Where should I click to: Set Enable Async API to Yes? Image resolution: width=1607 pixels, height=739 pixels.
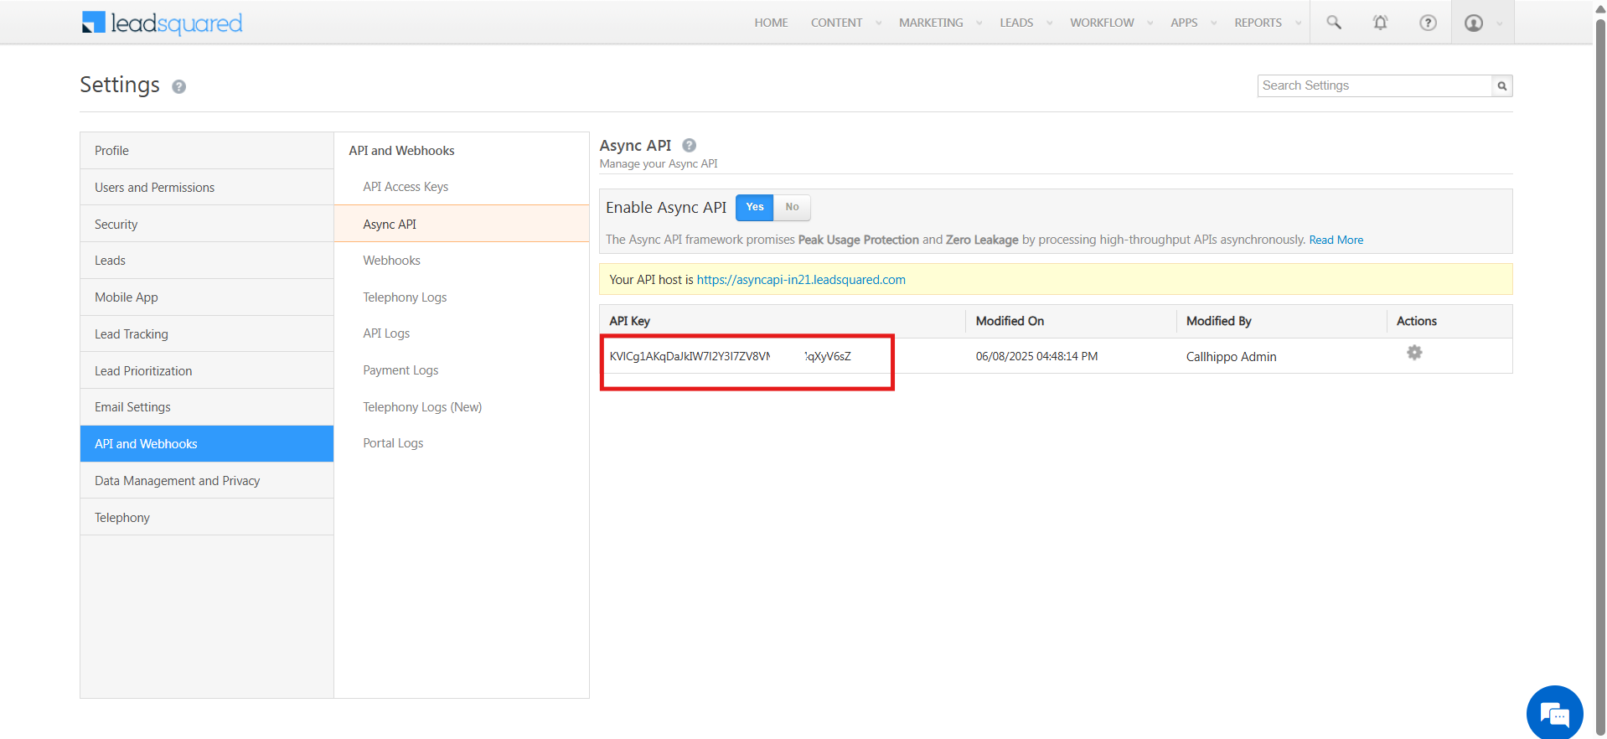click(755, 207)
